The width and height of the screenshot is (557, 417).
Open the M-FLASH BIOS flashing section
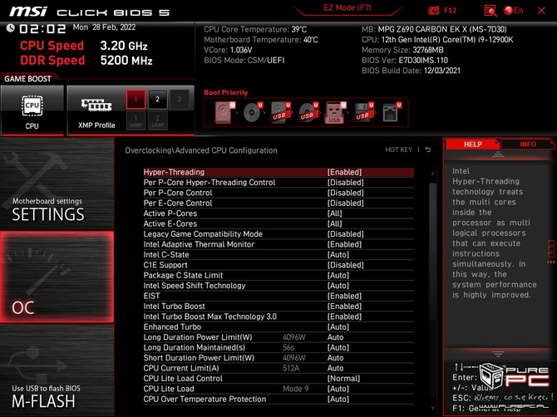[x=57, y=370]
